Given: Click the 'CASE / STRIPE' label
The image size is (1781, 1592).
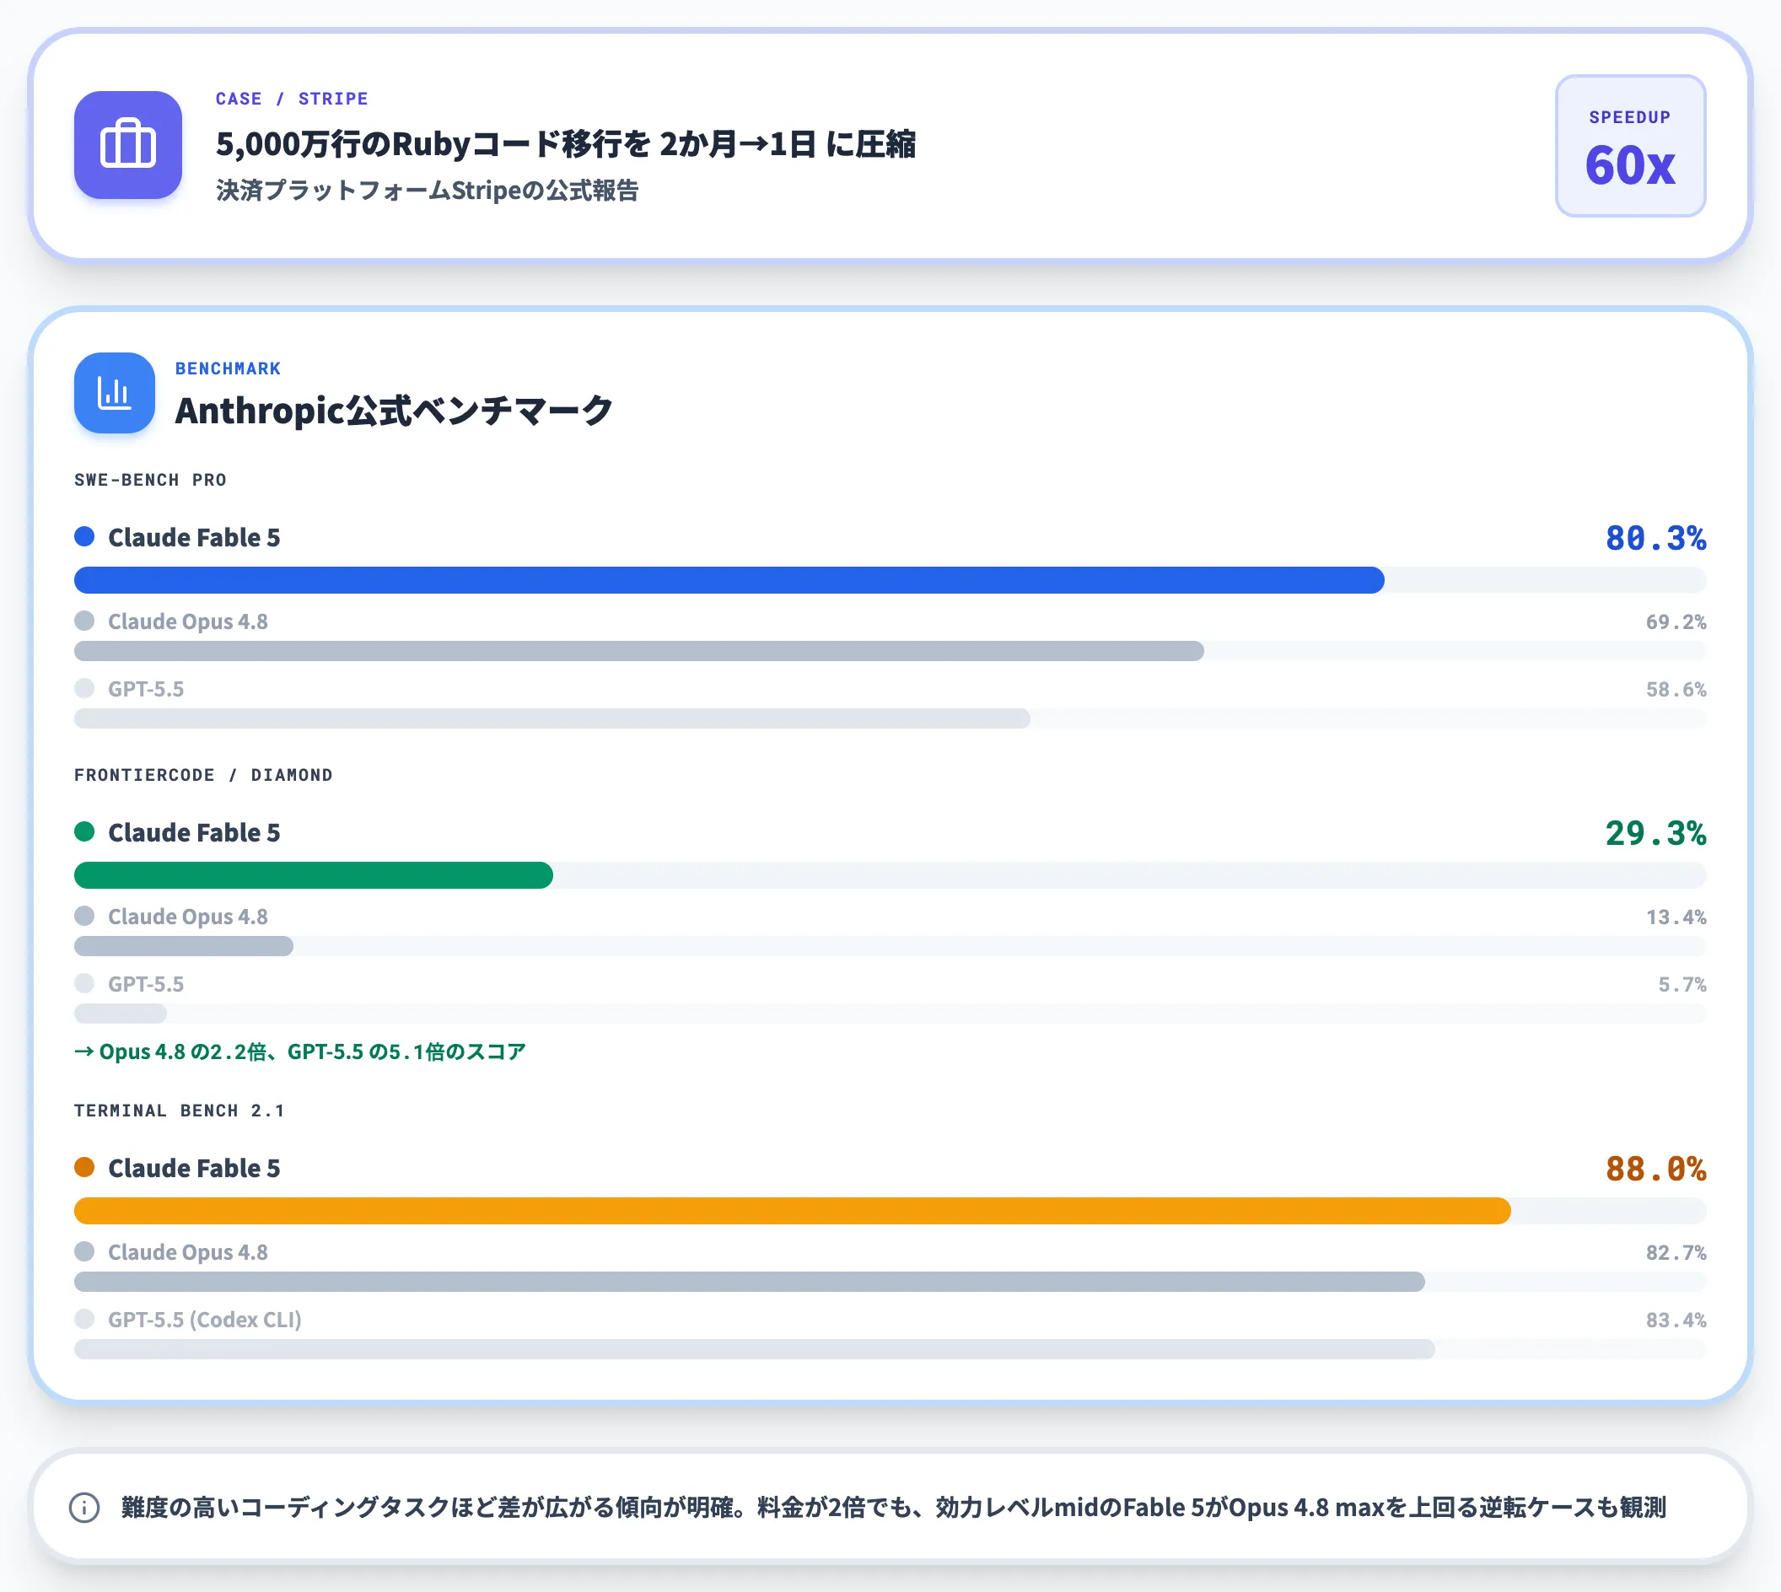Looking at the screenshot, I should click(x=291, y=99).
